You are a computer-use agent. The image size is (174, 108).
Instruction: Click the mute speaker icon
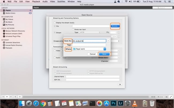pyautogui.click(x=158, y=97)
